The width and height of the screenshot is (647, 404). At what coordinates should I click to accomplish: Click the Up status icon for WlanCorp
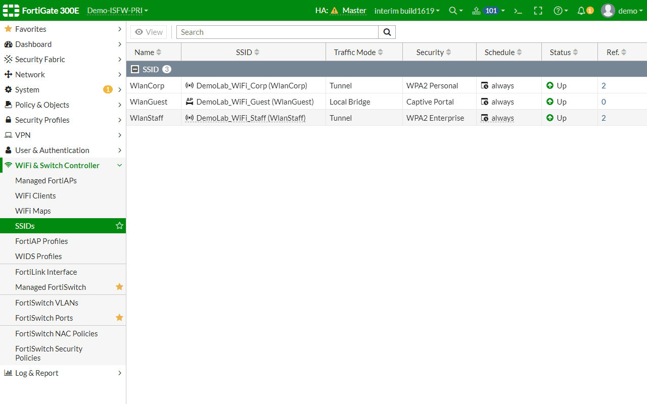[x=550, y=86]
